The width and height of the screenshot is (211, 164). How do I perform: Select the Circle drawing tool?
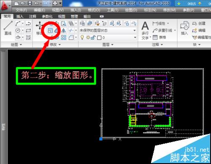tap(18, 30)
